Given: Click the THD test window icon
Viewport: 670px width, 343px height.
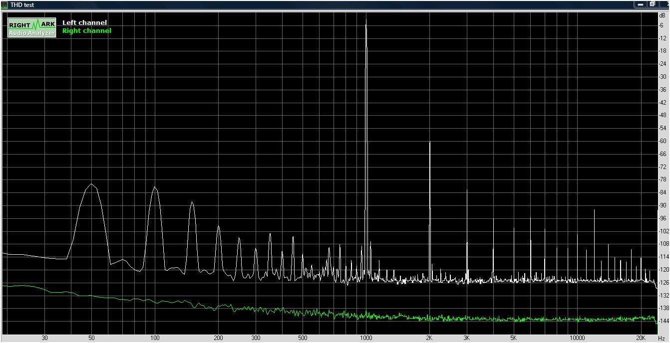Looking at the screenshot, I should [4, 4].
